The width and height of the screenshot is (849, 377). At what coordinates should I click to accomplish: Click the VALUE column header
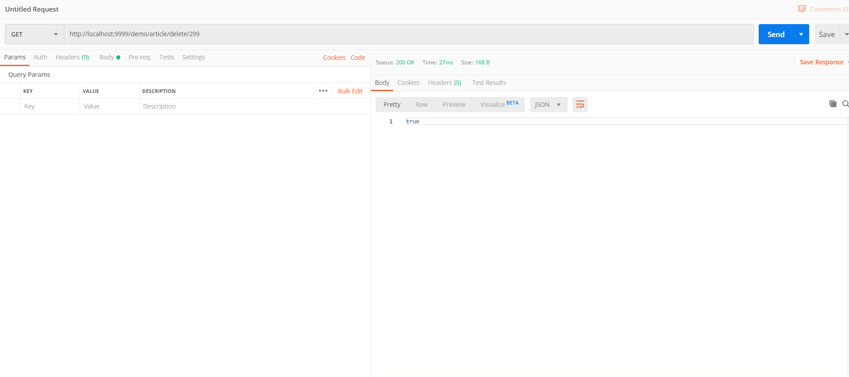click(x=91, y=91)
